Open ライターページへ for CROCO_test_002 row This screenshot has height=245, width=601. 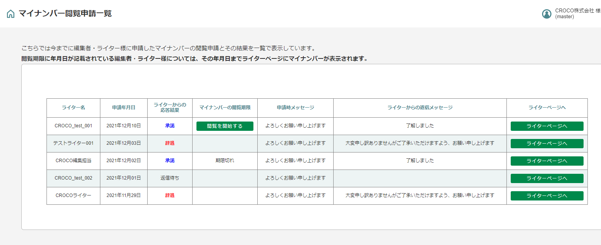pyautogui.click(x=547, y=178)
